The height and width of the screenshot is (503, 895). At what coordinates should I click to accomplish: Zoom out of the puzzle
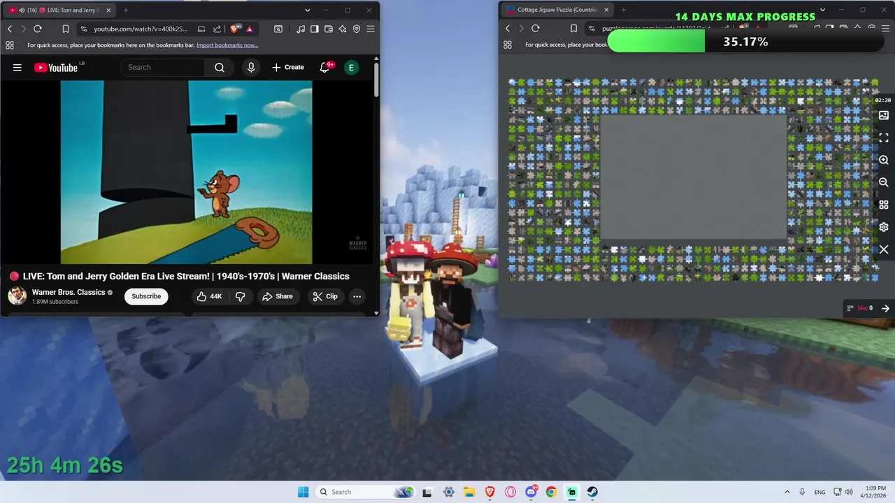(884, 182)
